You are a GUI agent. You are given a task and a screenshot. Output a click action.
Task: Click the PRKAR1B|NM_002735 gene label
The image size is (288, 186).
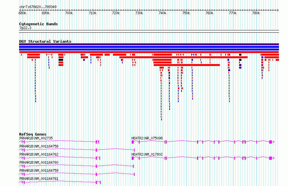(x=36, y=138)
